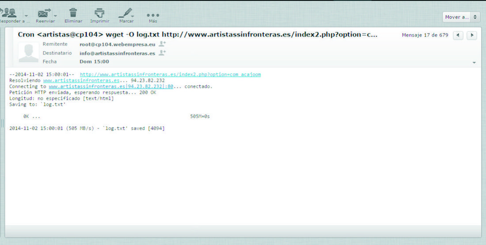Click the Remitente label
486x245 pixels.
(55, 44)
